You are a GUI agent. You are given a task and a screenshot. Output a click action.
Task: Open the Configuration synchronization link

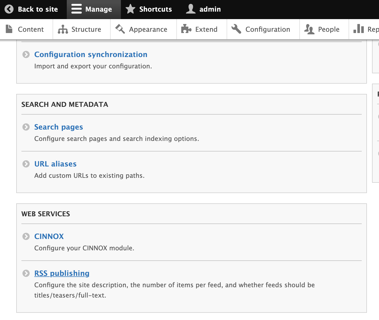pyautogui.click(x=91, y=54)
